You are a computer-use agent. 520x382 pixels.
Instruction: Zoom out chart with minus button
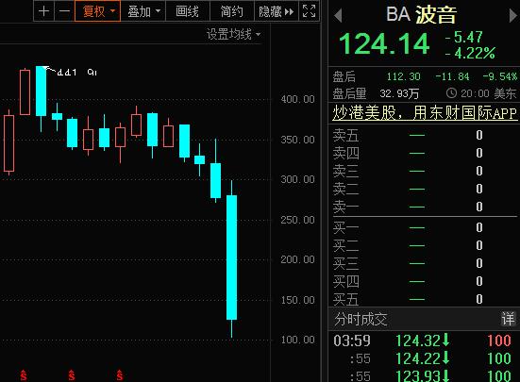pos(64,11)
